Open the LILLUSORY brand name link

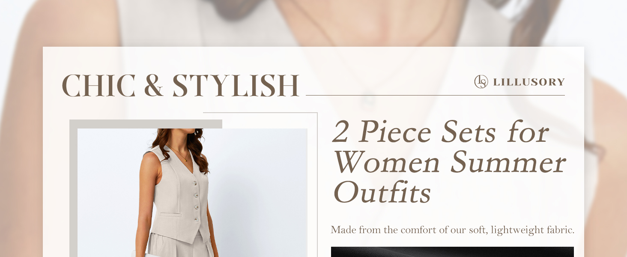(x=529, y=82)
